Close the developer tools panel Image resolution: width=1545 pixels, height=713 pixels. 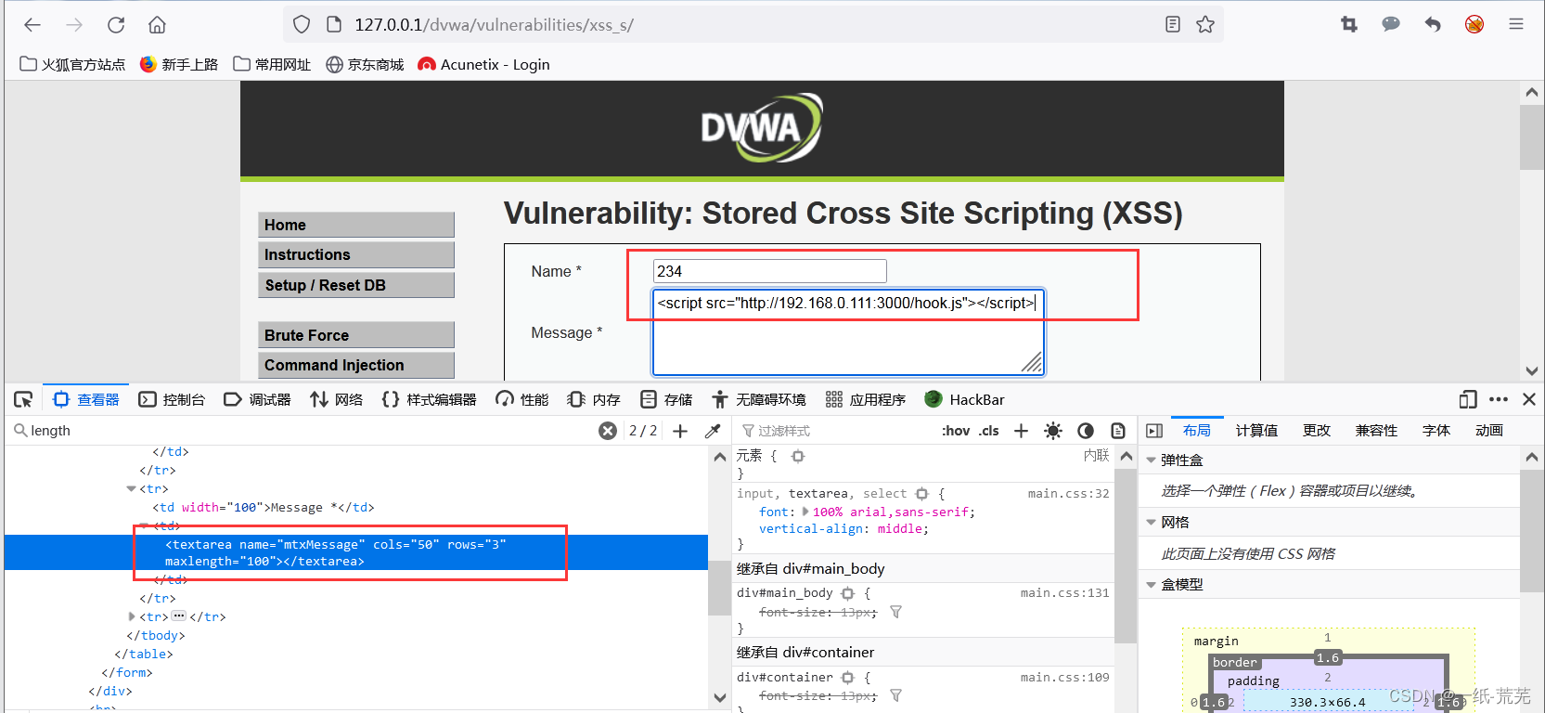(x=1529, y=399)
